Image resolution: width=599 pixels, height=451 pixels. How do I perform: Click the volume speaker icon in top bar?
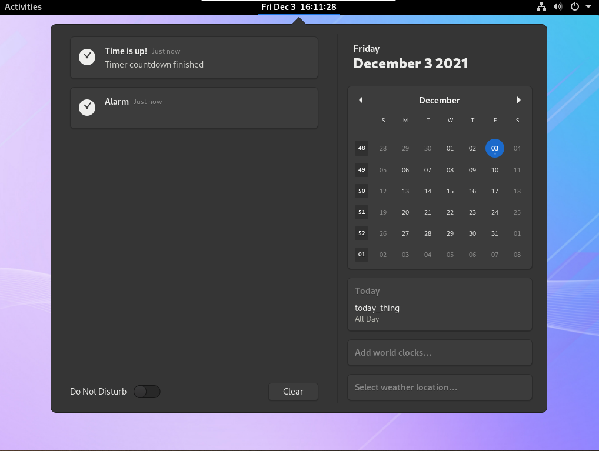(558, 7)
